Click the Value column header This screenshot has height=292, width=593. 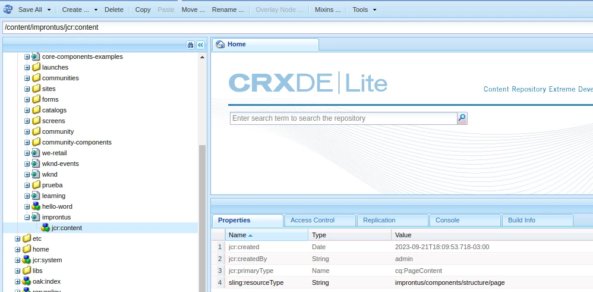493,235
